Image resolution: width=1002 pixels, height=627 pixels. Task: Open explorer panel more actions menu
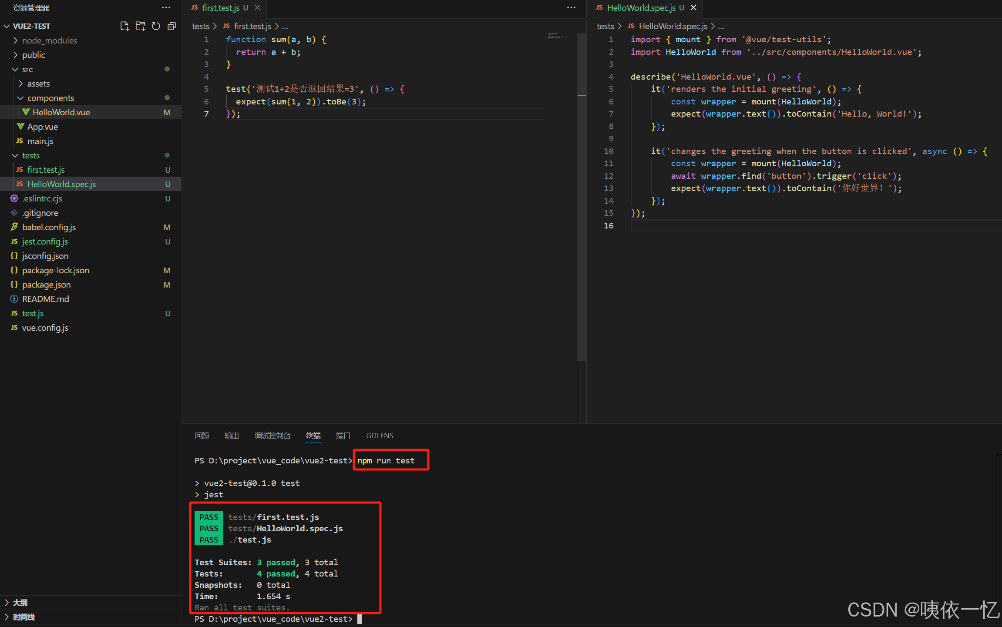(x=166, y=8)
